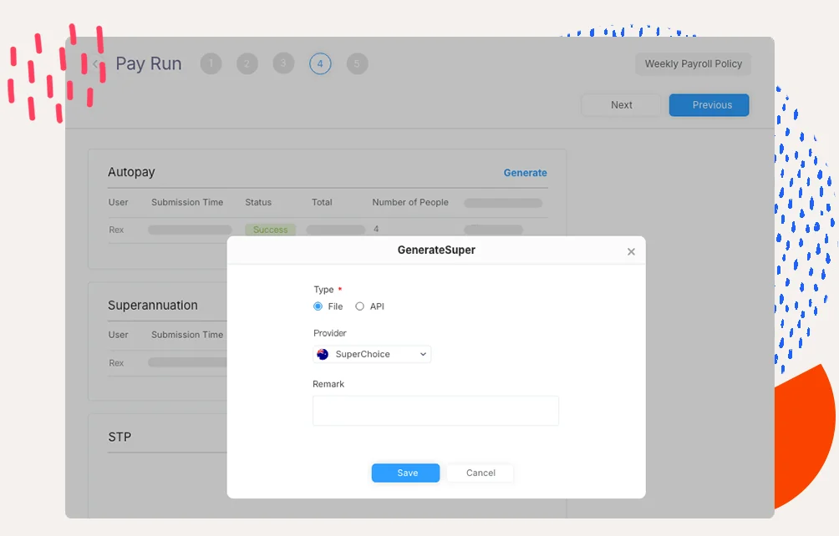Click into the Remark text field
This screenshot has height=536, width=839.
[435, 411]
